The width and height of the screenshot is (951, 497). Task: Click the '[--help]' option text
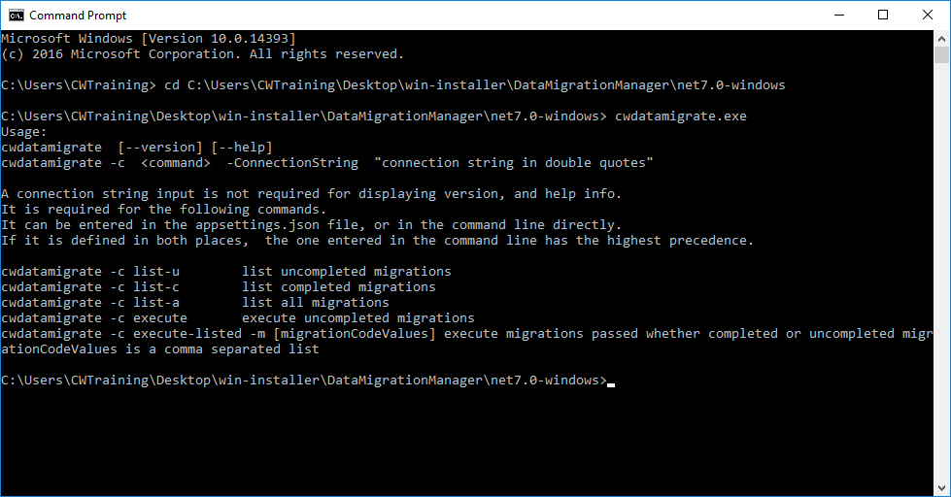coord(242,148)
